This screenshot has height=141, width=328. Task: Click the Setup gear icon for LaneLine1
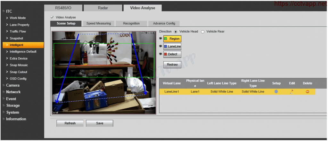(276, 92)
